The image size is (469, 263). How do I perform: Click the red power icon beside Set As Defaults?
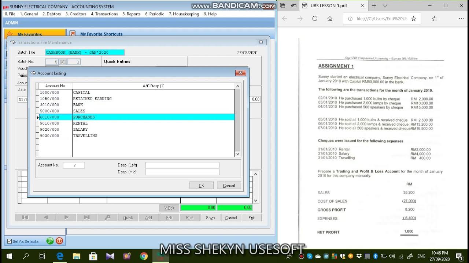59,241
